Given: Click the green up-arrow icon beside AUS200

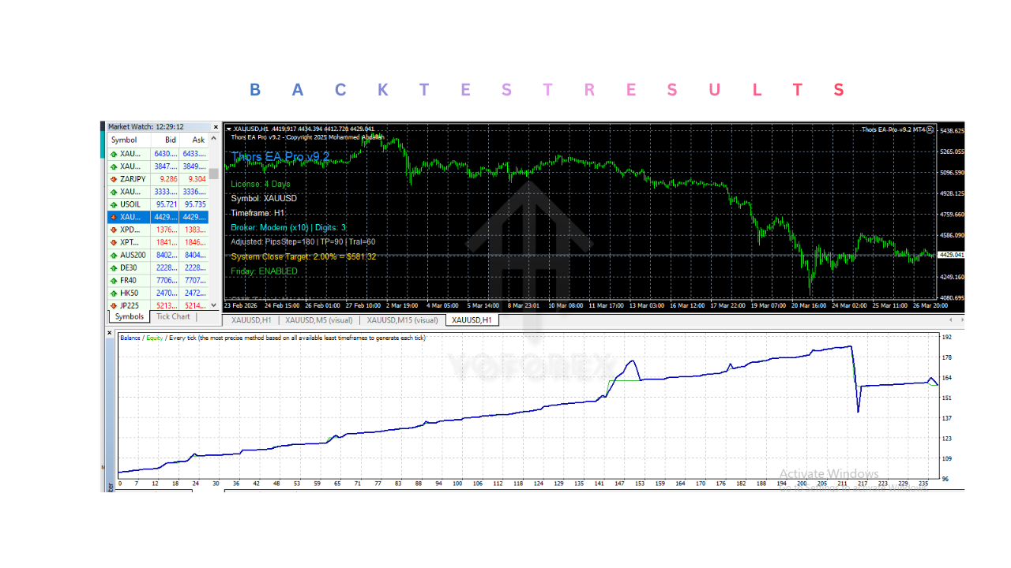Looking at the screenshot, I should pos(112,255).
